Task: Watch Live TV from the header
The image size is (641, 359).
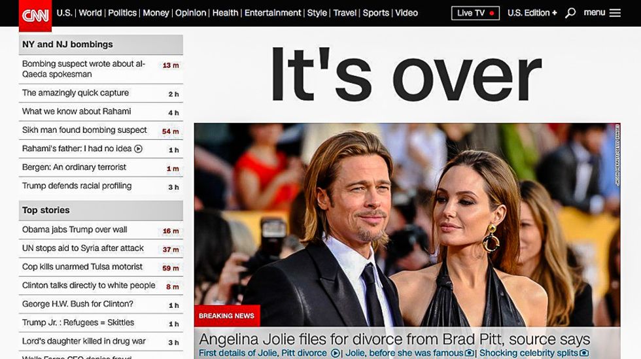Action: [x=475, y=13]
